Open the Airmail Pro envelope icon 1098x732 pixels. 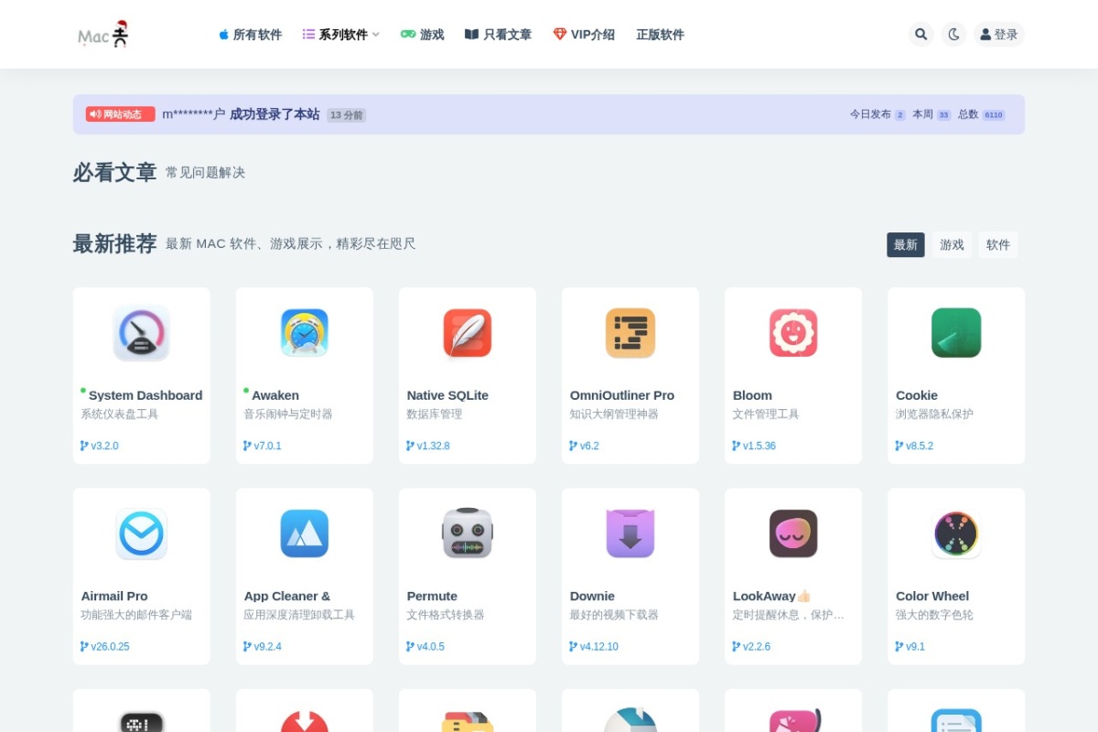pyautogui.click(x=141, y=533)
